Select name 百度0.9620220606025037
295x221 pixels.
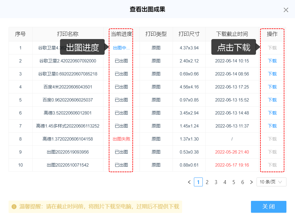[x=68, y=100]
